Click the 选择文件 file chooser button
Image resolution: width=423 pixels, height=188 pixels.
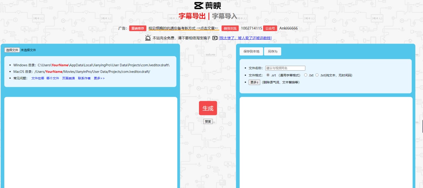[12, 50]
